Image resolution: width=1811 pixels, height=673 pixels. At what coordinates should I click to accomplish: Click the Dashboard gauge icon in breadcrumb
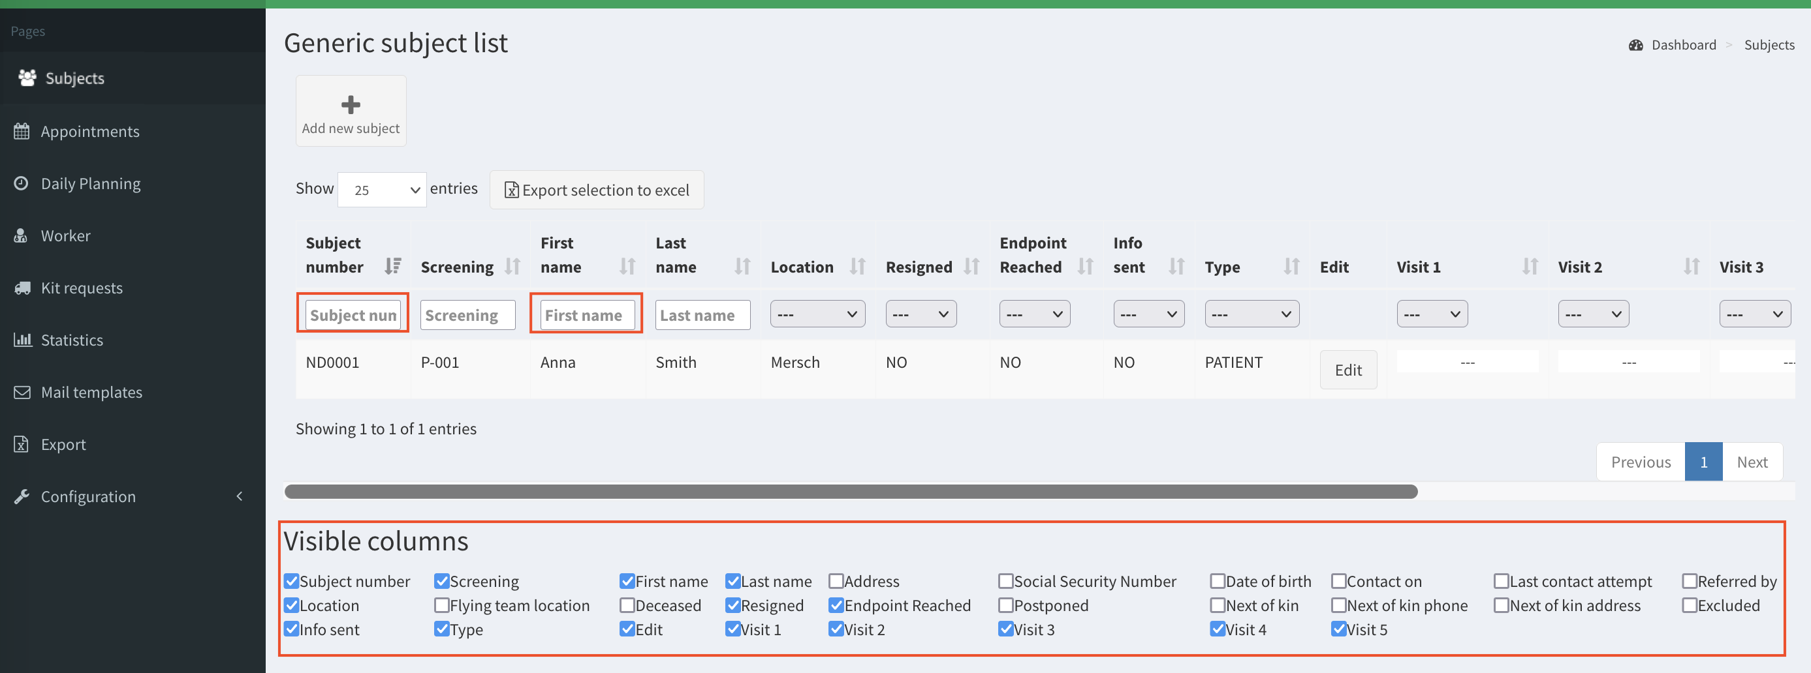click(x=1635, y=45)
